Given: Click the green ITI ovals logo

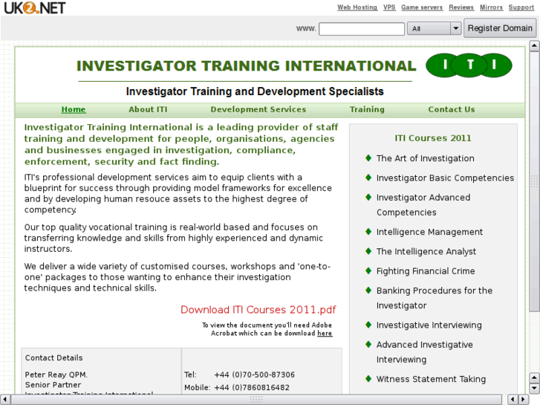Looking at the screenshot, I should click(x=469, y=65).
